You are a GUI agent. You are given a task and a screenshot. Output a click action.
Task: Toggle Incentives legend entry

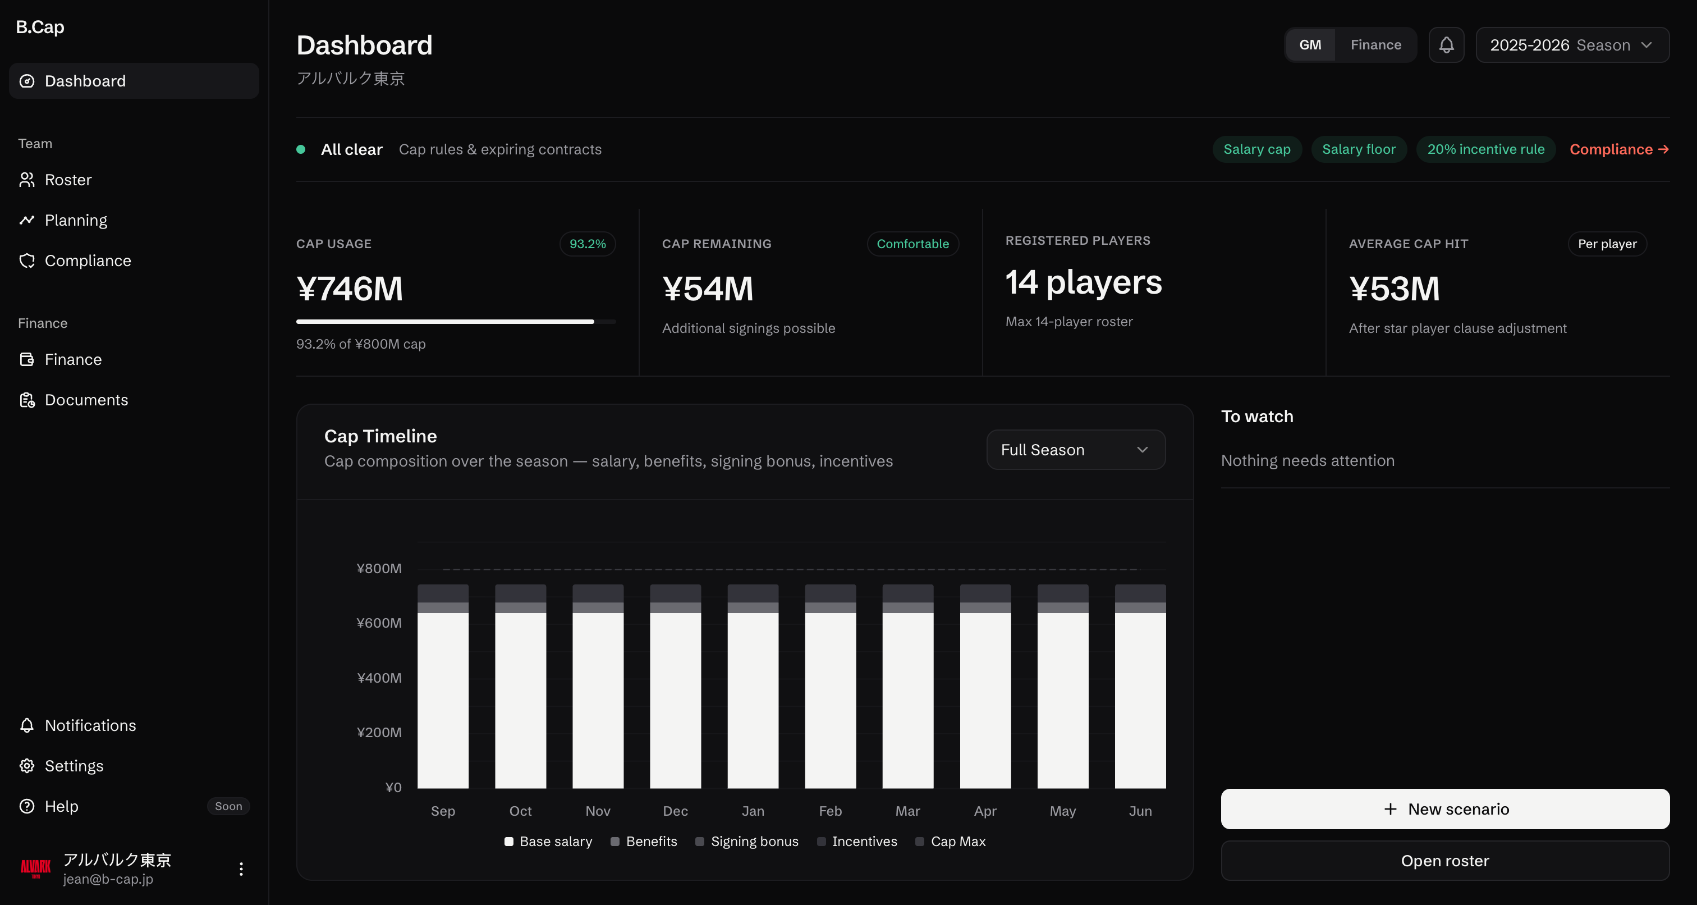(x=857, y=842)
